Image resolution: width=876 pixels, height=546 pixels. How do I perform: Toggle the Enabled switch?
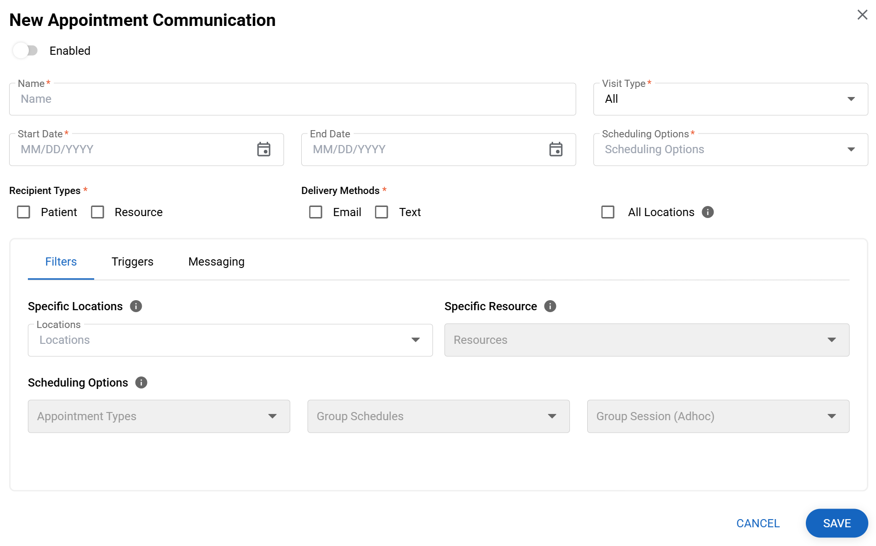pyautogui.click(x=25, y=50)
